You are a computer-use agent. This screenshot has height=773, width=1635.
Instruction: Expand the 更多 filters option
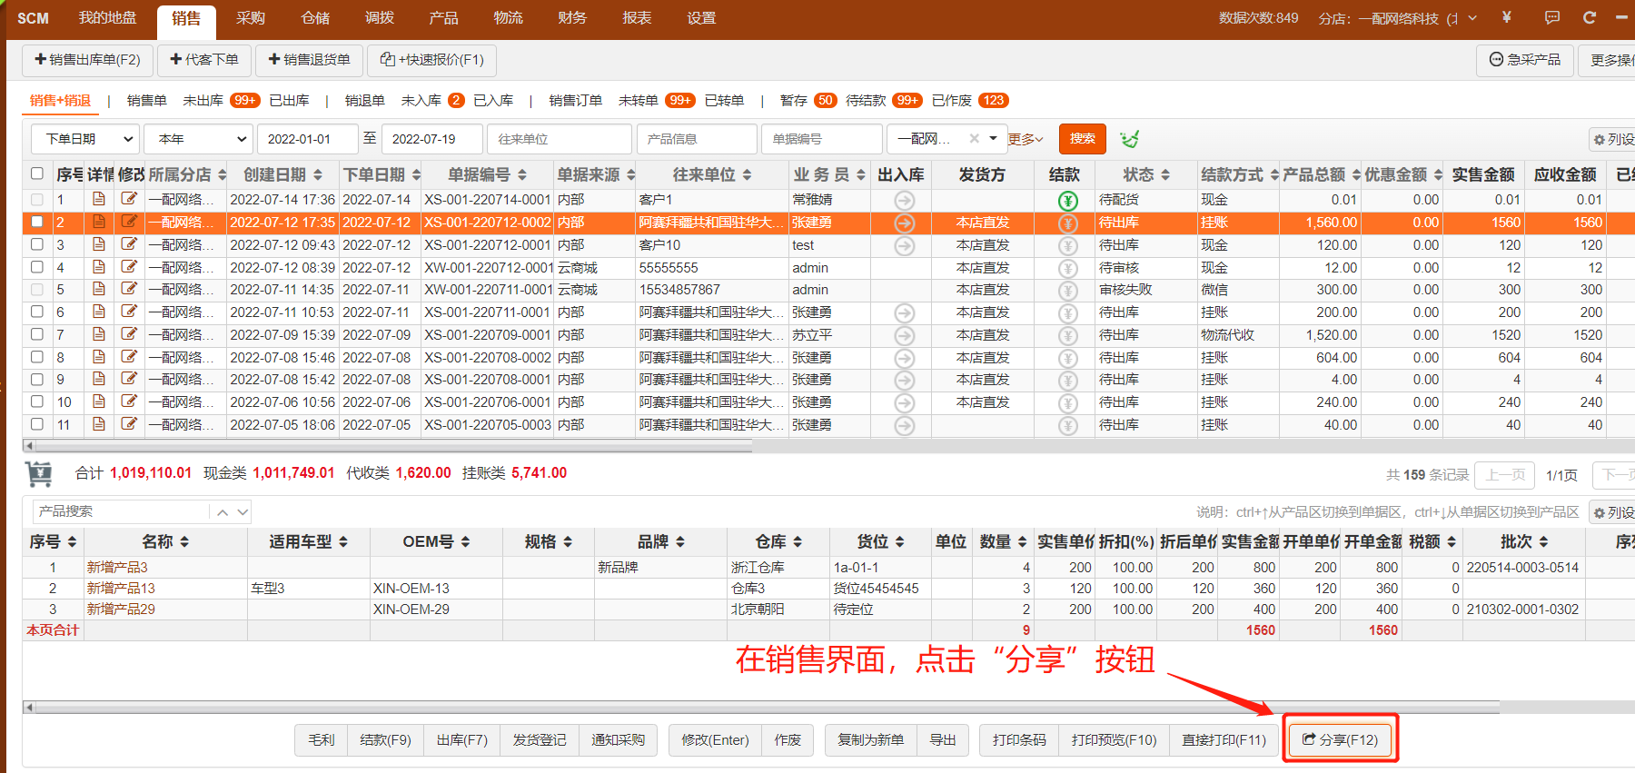1026,139
